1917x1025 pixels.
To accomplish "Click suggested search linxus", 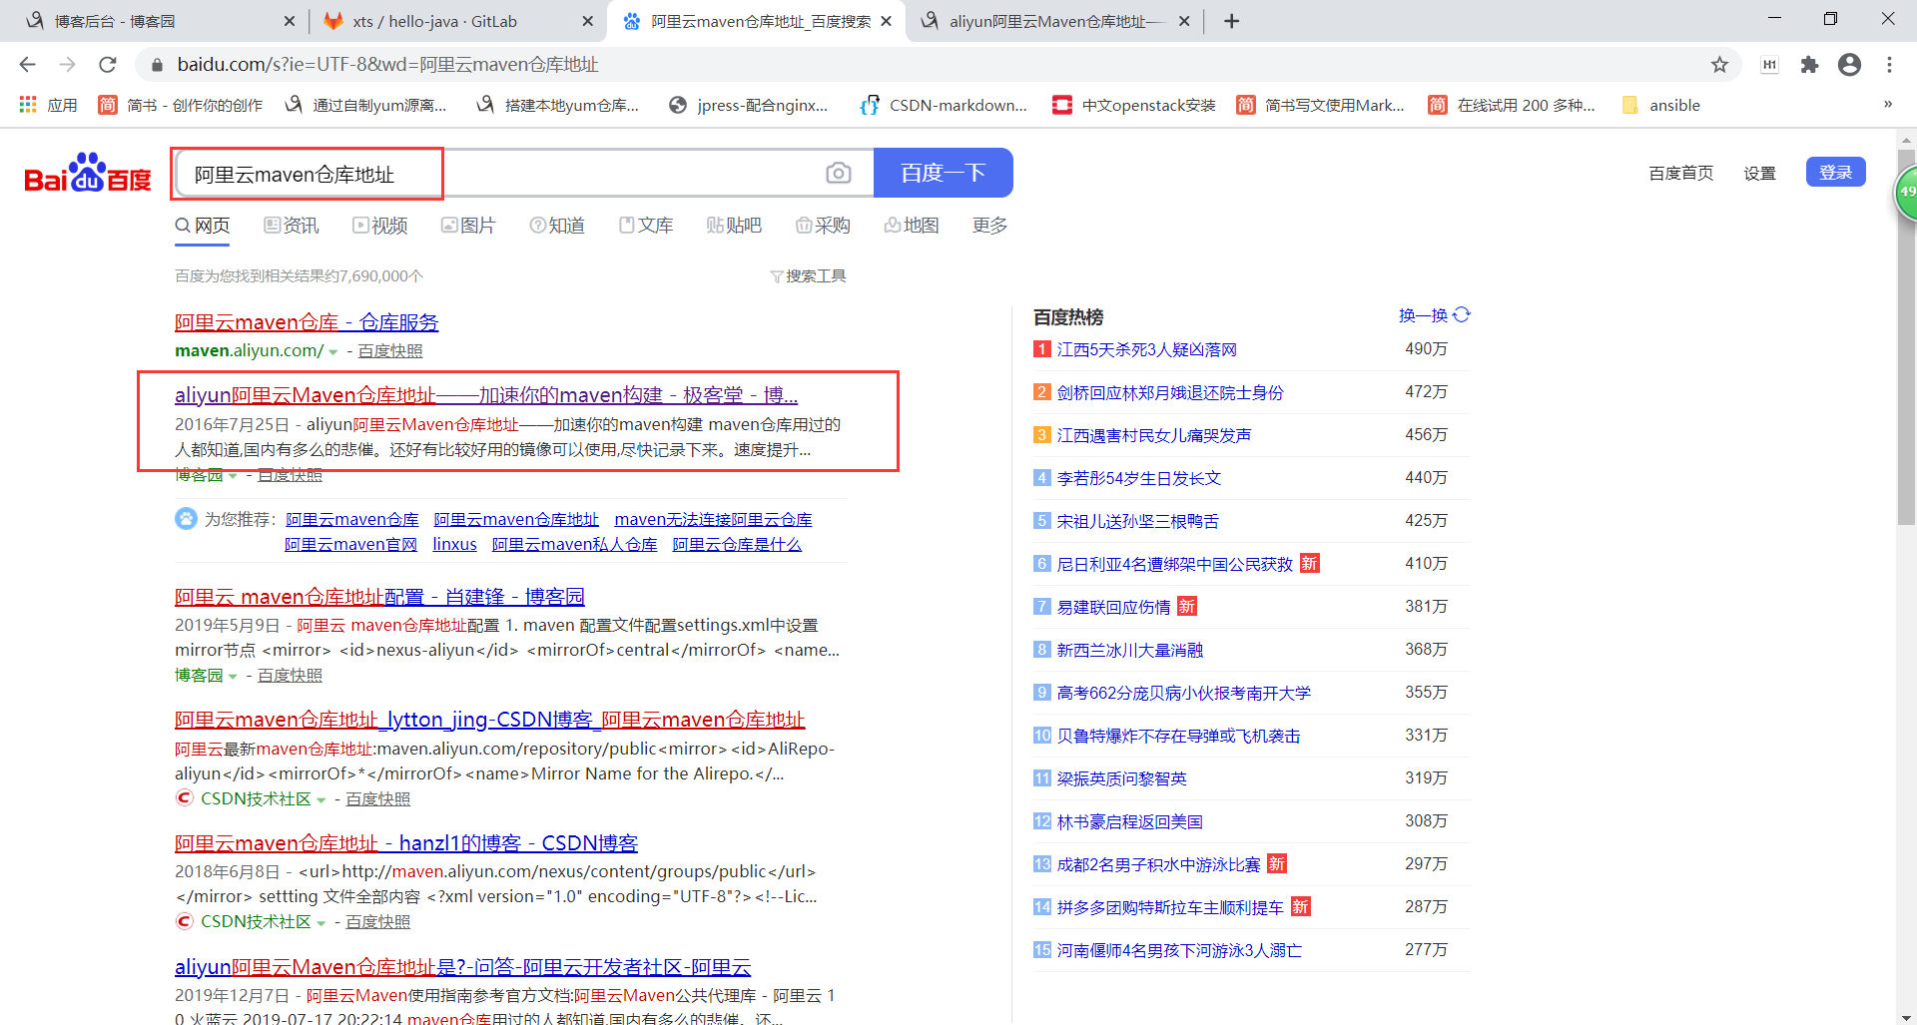I will (x=454, y=545).
